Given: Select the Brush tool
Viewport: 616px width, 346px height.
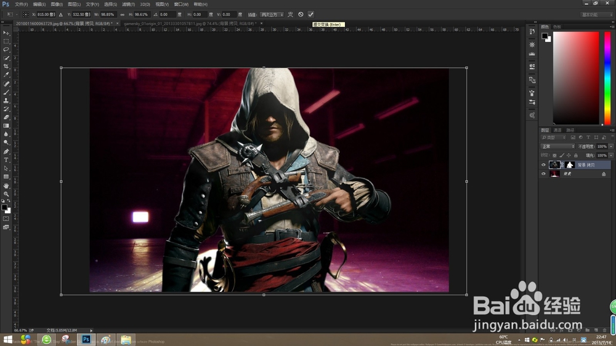Looking at the screenshot, I should tap(6, 92).
